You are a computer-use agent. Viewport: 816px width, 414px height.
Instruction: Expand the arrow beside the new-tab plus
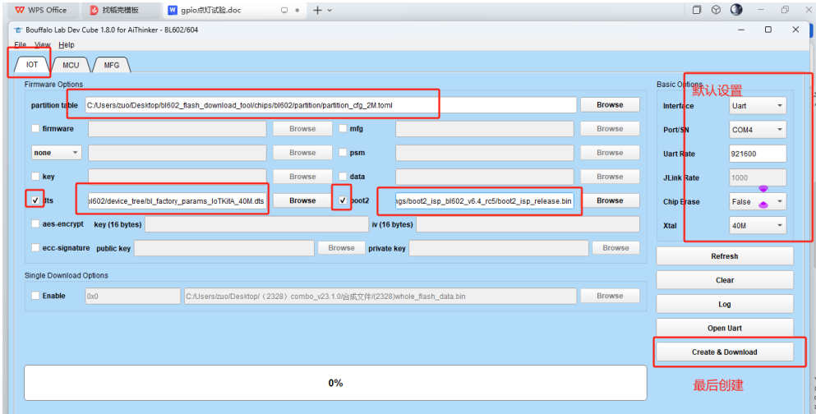point(330,10)
